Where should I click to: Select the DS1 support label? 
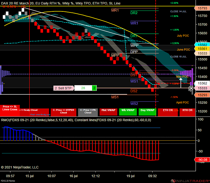tap(134, 75)
